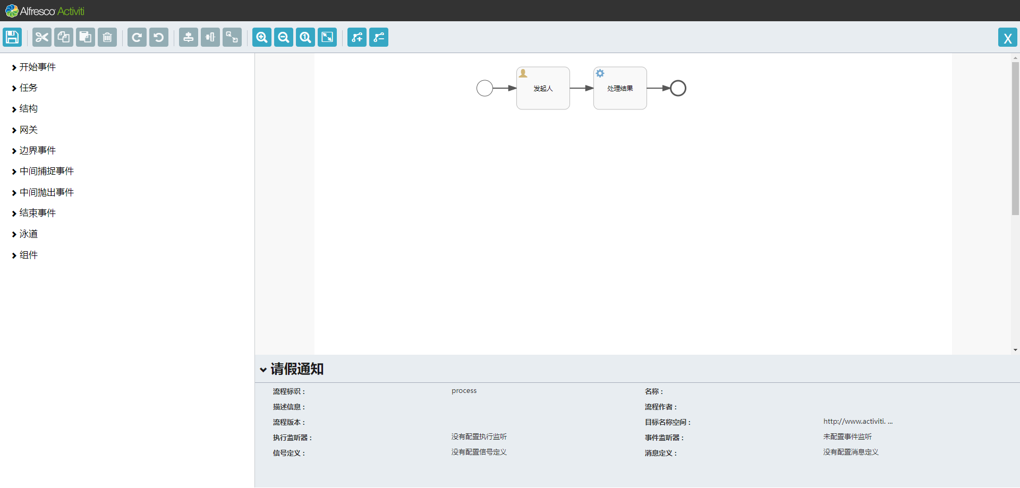Screen dimensions: 1020x488
Task: Save the process diagram
Action: [x=12, y=37]
